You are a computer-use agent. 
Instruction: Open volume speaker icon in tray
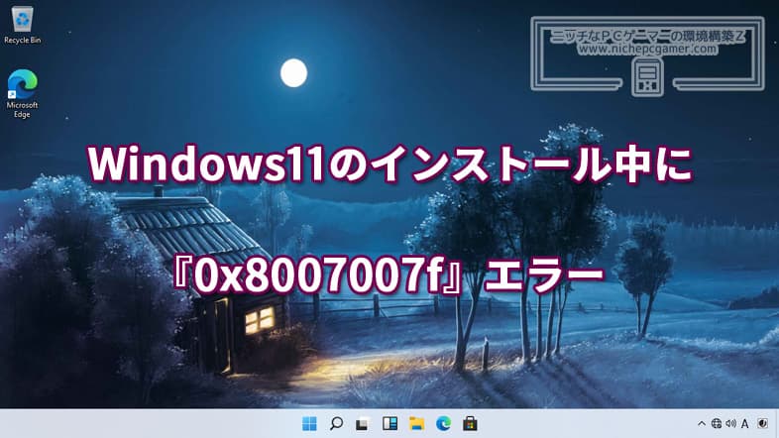coord(730,423)
